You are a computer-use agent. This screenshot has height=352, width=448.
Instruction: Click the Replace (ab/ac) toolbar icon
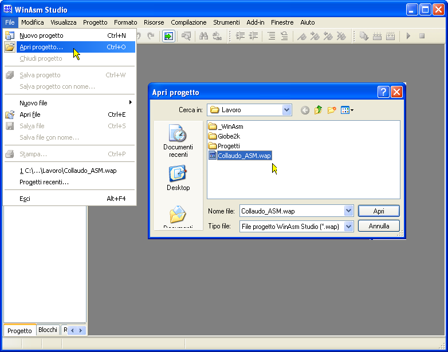tap(217, 36)
